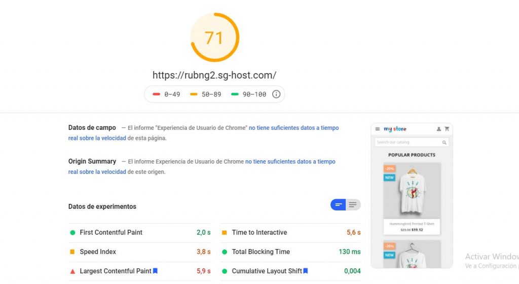The width and height of the screenshot is (519, 284).
Task: Click the 3,8 s Speed Index value
Action: pyautogui.click(x=203, y=252)
